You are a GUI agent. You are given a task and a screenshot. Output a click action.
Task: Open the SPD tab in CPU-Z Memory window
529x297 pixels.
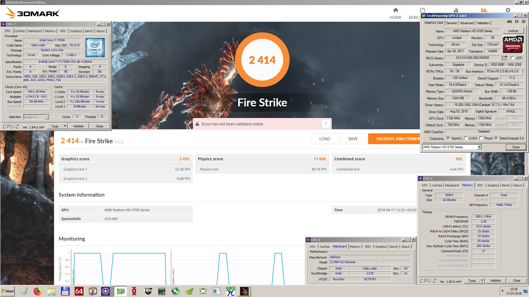click(480, 185)
